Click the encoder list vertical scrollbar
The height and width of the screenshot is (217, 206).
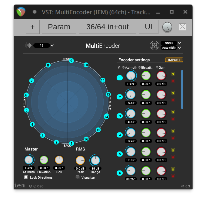[182, 89]
